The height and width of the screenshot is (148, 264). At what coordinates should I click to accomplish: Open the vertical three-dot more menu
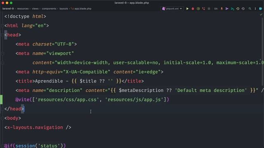(255, 9)
